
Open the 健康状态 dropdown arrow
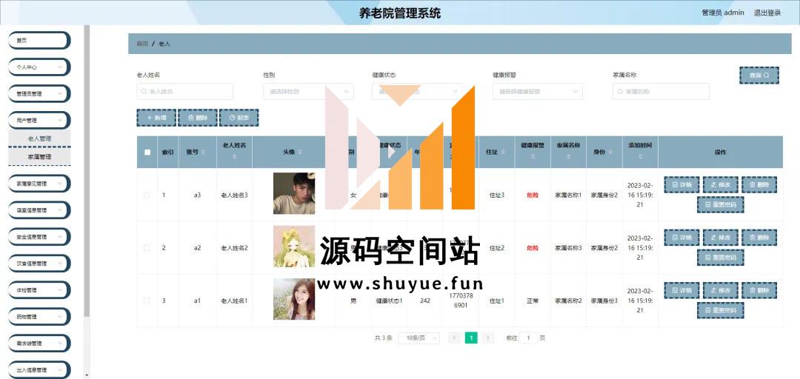click(455, 91)
